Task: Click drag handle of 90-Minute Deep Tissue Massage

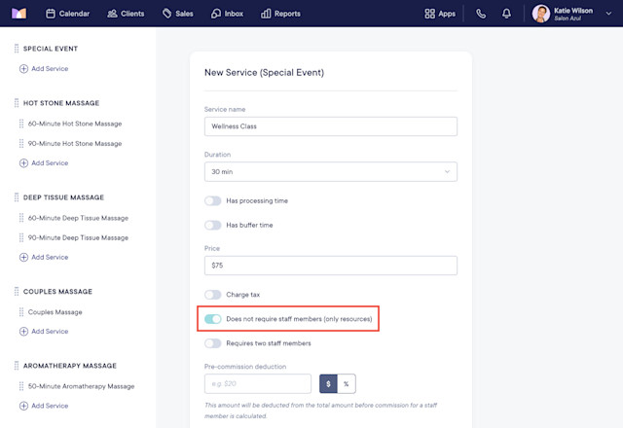Action: (21, 237)
